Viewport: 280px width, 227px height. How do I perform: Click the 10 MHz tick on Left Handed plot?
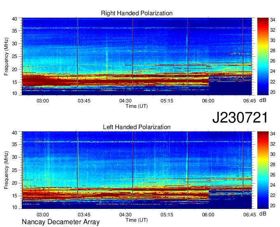14,207
